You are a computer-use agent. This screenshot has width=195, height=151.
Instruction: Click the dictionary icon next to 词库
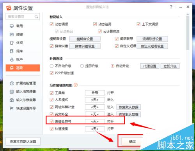(12, 51)
